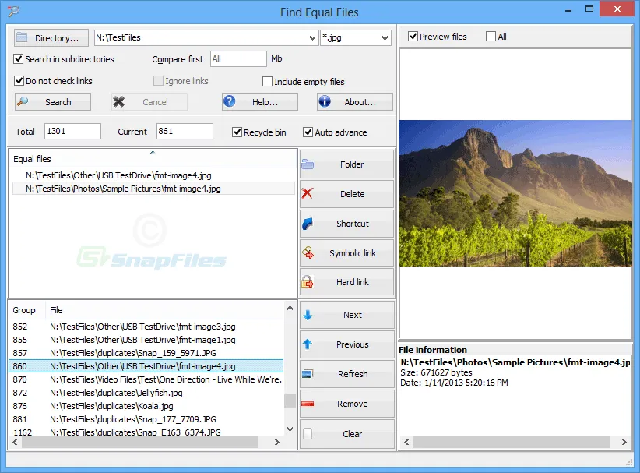Image resolution: width=640 pixels, height=473 pixels.
Task: Uncheck Do not check links
Action: pos(19,80)
